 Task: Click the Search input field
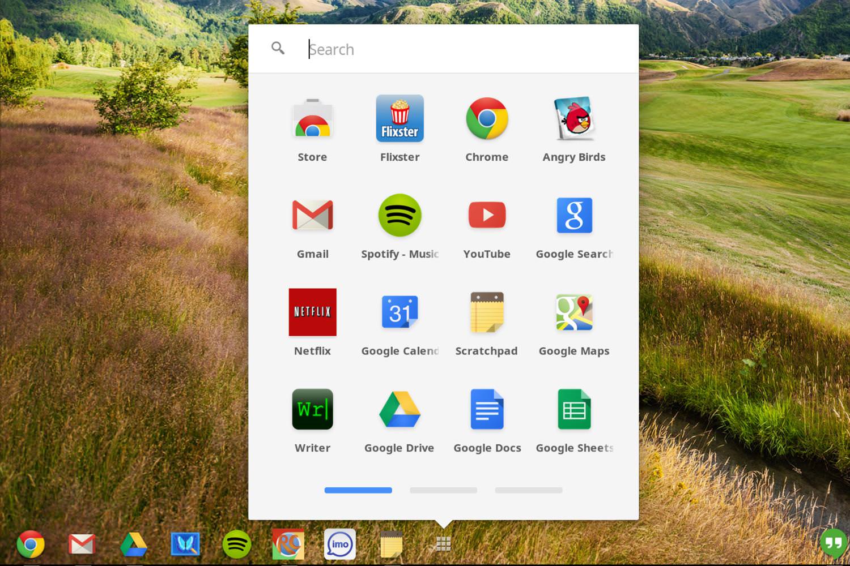[x=397, y=49]
